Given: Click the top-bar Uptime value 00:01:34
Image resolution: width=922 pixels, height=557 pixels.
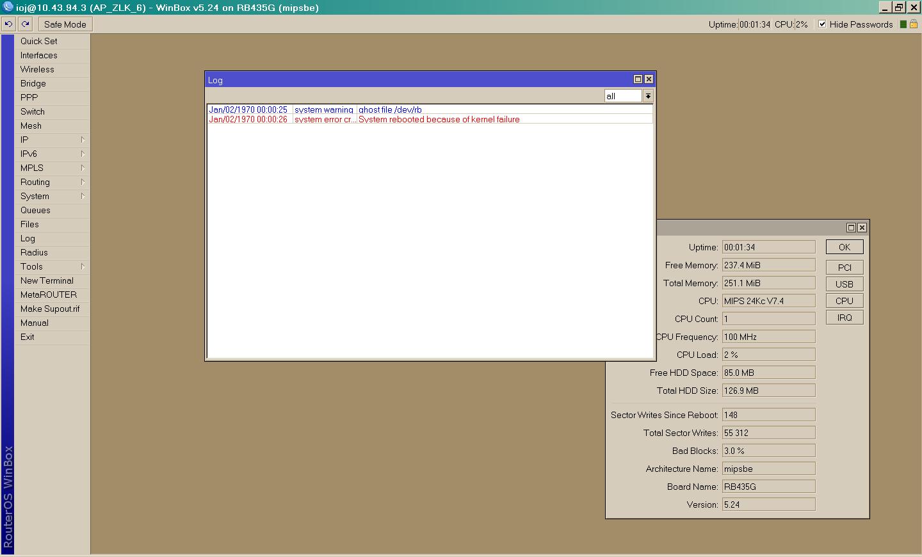Looking at the screenshot, I should pyautogui.click(x=756, y=24).
